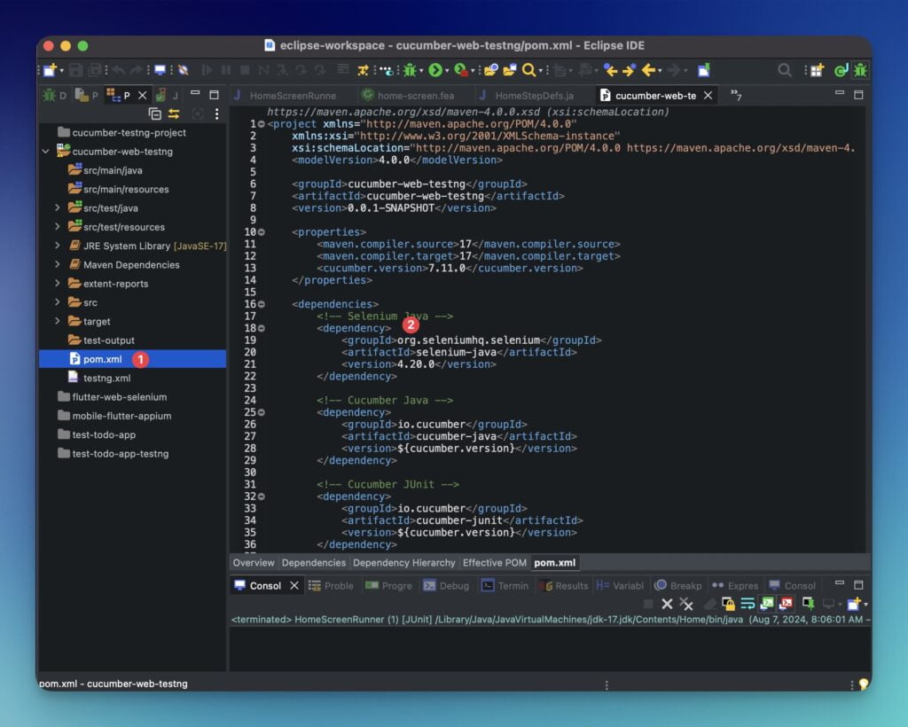Click the lightbulb tip icon in status bar

tap(864, 684)
